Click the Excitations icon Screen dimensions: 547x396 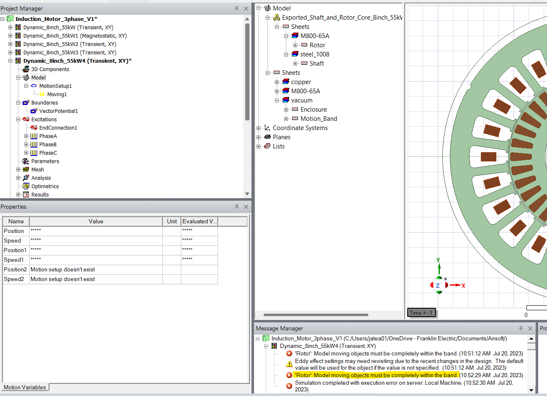tap(26, 119)
